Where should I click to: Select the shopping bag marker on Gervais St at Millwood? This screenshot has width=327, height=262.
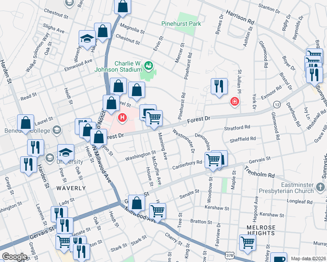(136, 203)
